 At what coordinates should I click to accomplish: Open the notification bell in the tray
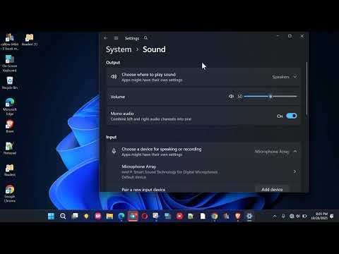[332, 216]
